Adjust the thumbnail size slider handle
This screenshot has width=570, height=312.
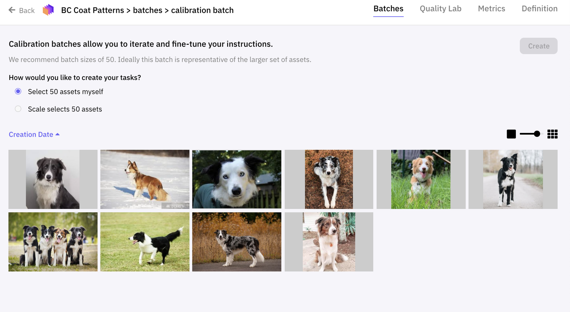[537, 134]
